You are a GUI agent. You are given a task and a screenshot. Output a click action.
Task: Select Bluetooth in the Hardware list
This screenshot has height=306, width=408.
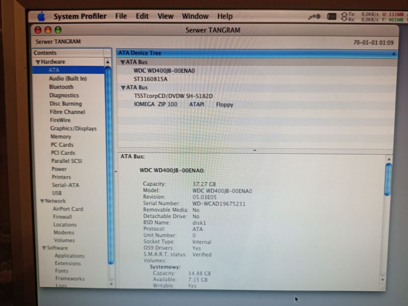pyautogui.click(x=61, y=87)
